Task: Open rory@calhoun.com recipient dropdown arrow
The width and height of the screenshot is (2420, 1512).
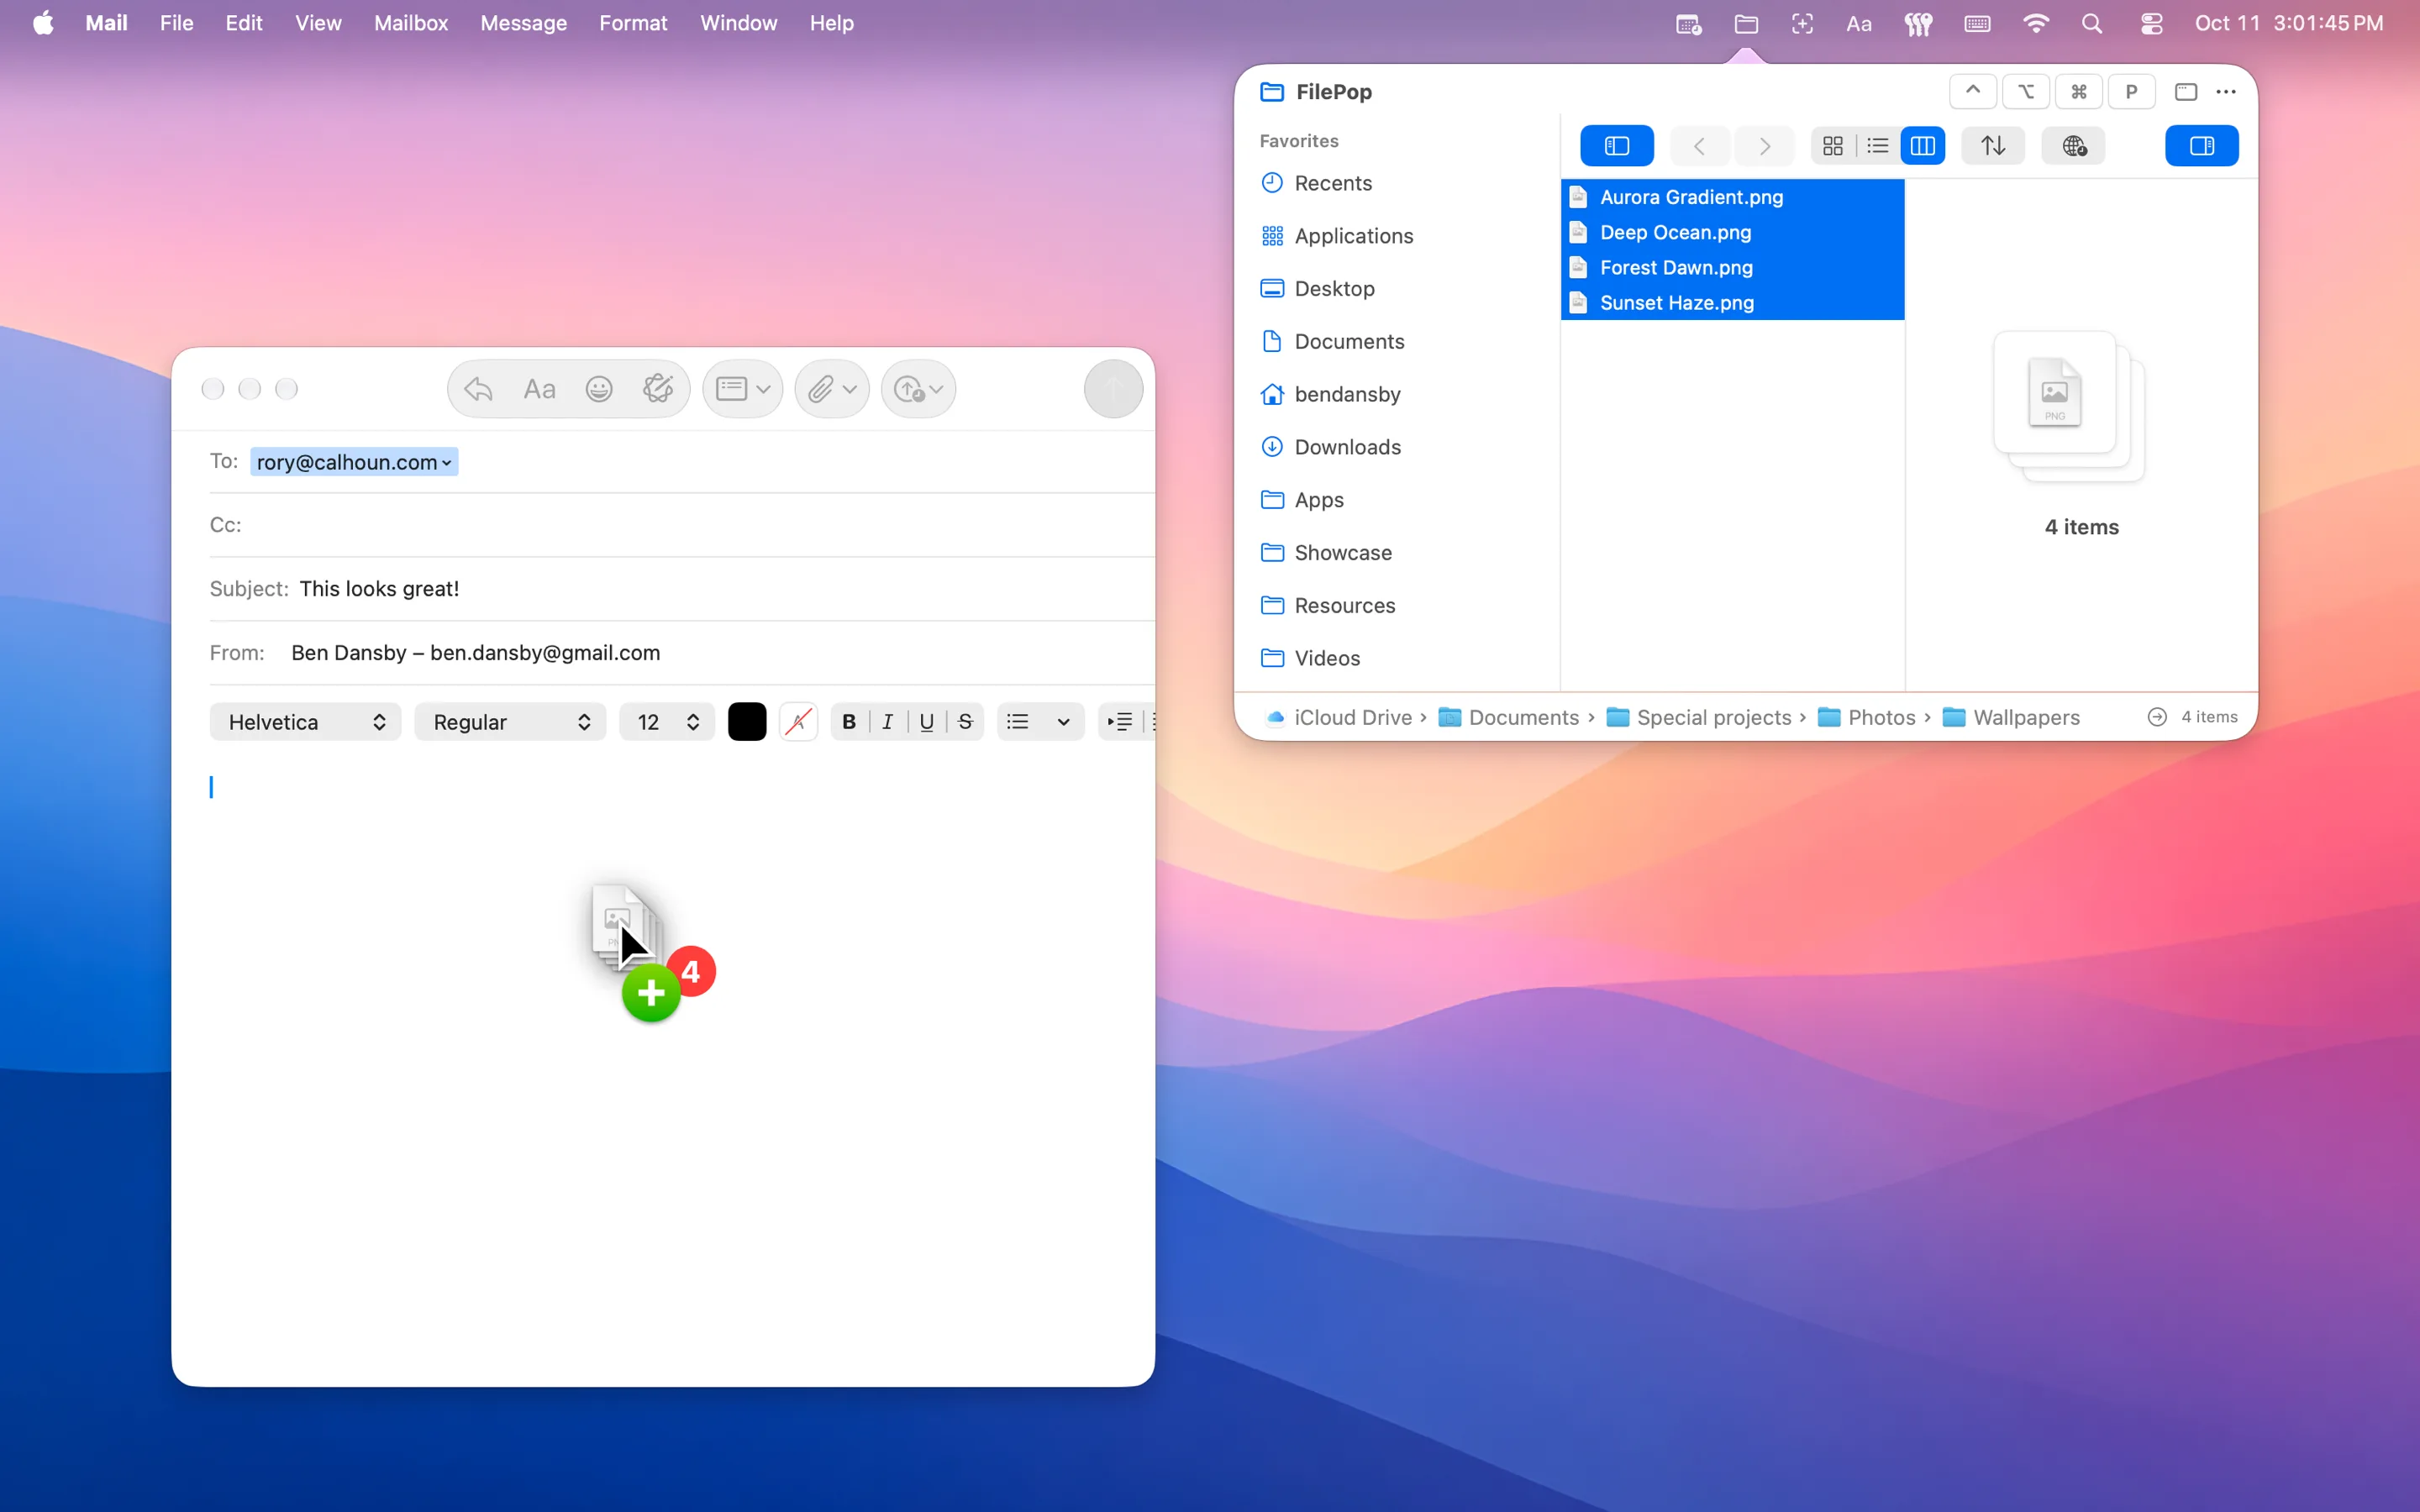Action: tap(446, 463)
